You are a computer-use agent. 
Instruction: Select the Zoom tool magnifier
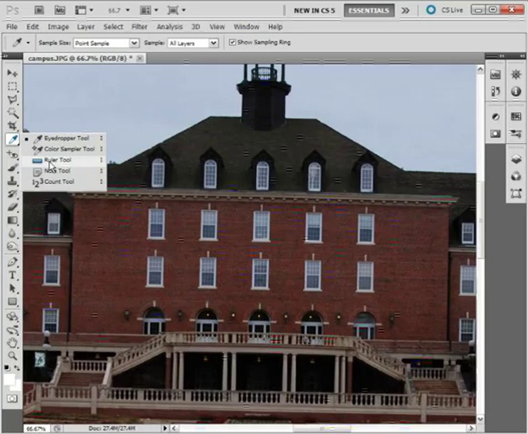pos(13,356)
